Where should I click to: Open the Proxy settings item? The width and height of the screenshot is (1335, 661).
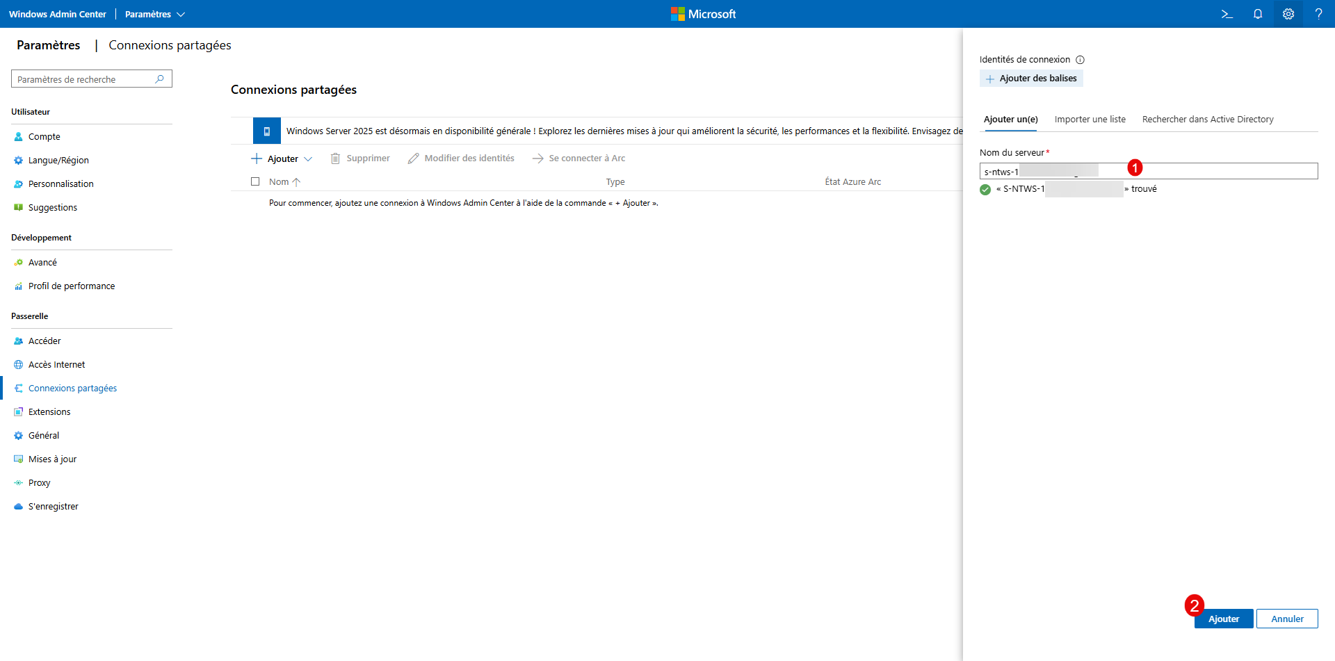coord(39,483)
